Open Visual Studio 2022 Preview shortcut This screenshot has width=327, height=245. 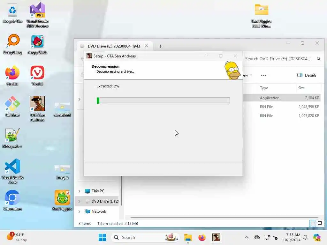(37, 15)
